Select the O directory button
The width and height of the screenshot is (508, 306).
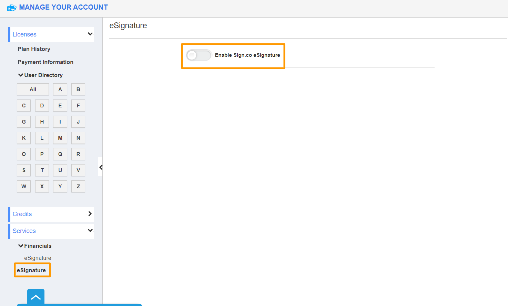[x=24, y=154]
